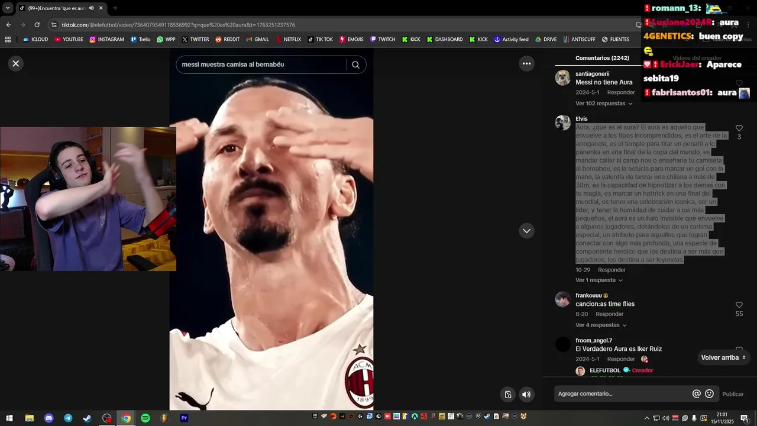Go to next video with down arrow
Image resolution: width=757 pixels, height=426 pixels.
526,231
